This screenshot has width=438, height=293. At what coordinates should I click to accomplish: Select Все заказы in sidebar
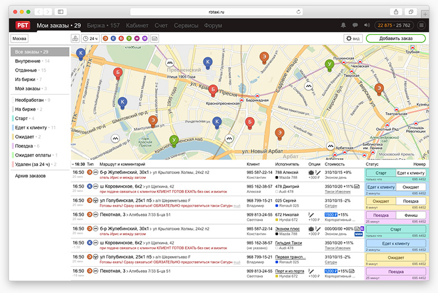pyautogui.click(x=40, y=52)
